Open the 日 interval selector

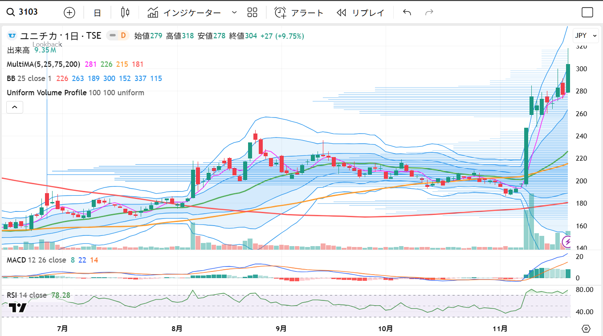click(97, 13)
